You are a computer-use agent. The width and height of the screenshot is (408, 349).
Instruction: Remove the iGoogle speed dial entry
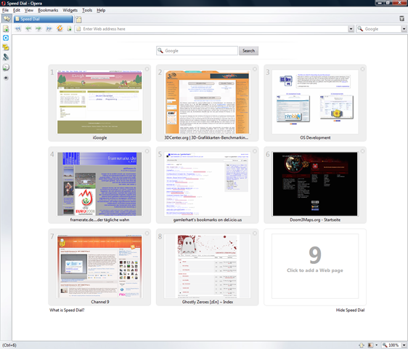pos(147,69)
